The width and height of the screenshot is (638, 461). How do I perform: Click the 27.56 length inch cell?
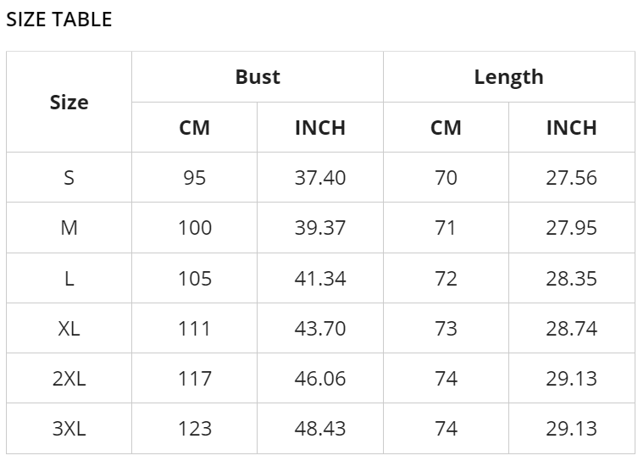572,178
